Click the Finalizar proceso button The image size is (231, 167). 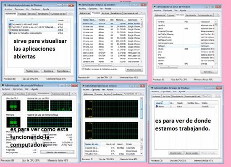pos(134,70)
